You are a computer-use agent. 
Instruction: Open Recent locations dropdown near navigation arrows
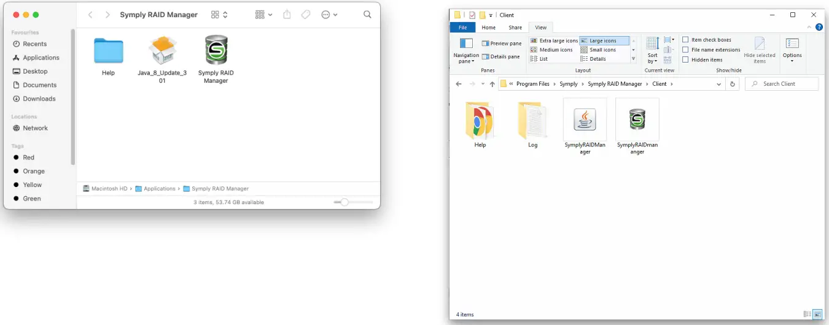pos(482,84)
